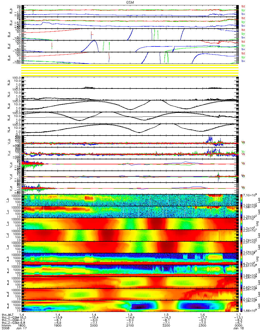Click the color bar beside i_b spectrogram
Image resolution: width=260 pixels, height=336 pixels.
tap(242, 200)
